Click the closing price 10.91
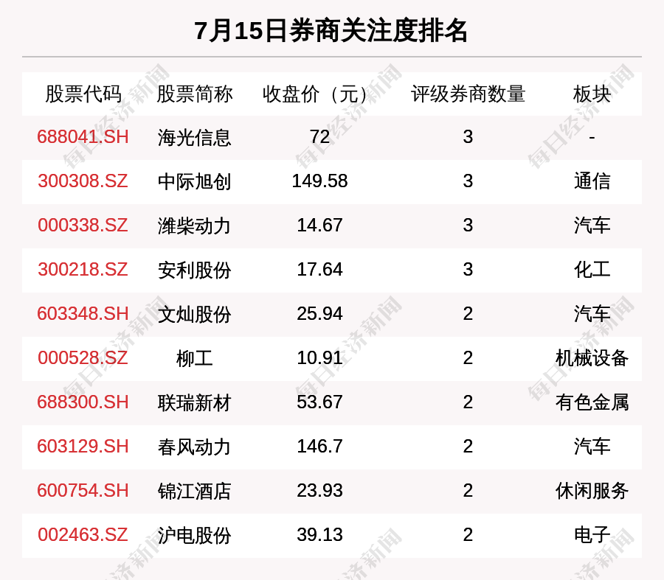 pyautogui.click(x=319, y=358)
